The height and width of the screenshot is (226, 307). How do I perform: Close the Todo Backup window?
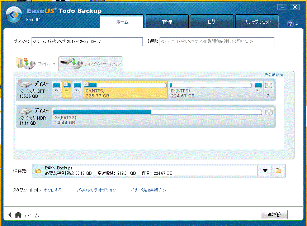(295, 7)
